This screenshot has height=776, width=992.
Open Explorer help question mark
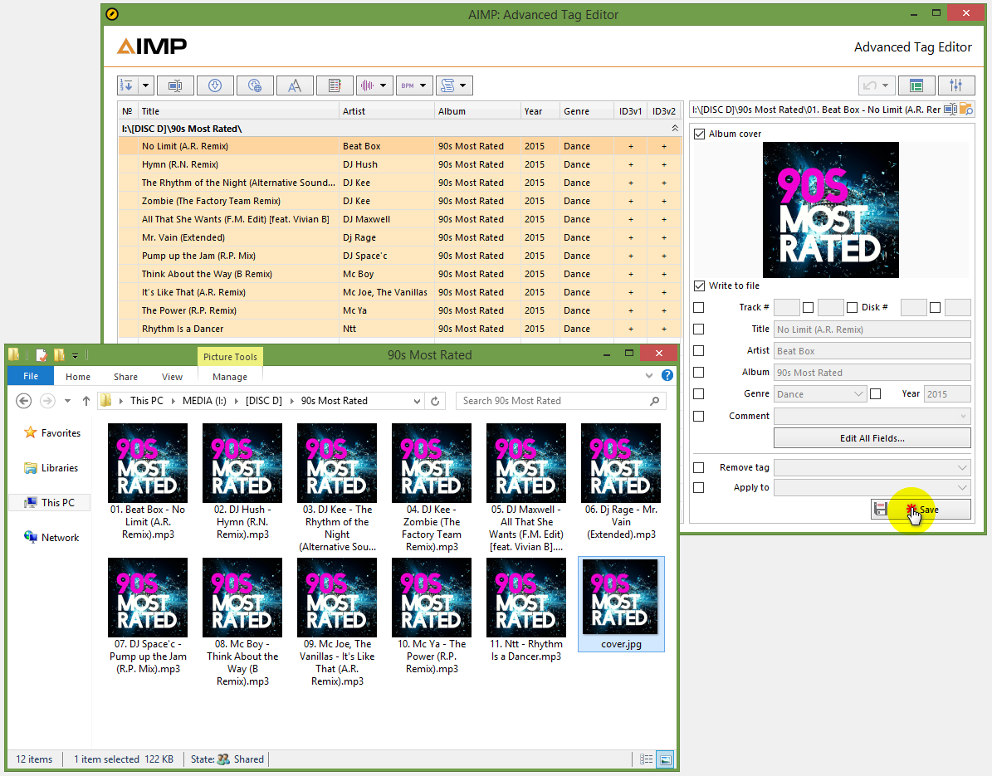point(667,375)
